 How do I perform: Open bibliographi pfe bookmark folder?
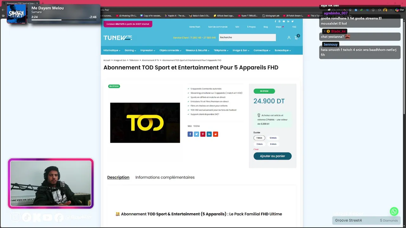click(271, 16)
